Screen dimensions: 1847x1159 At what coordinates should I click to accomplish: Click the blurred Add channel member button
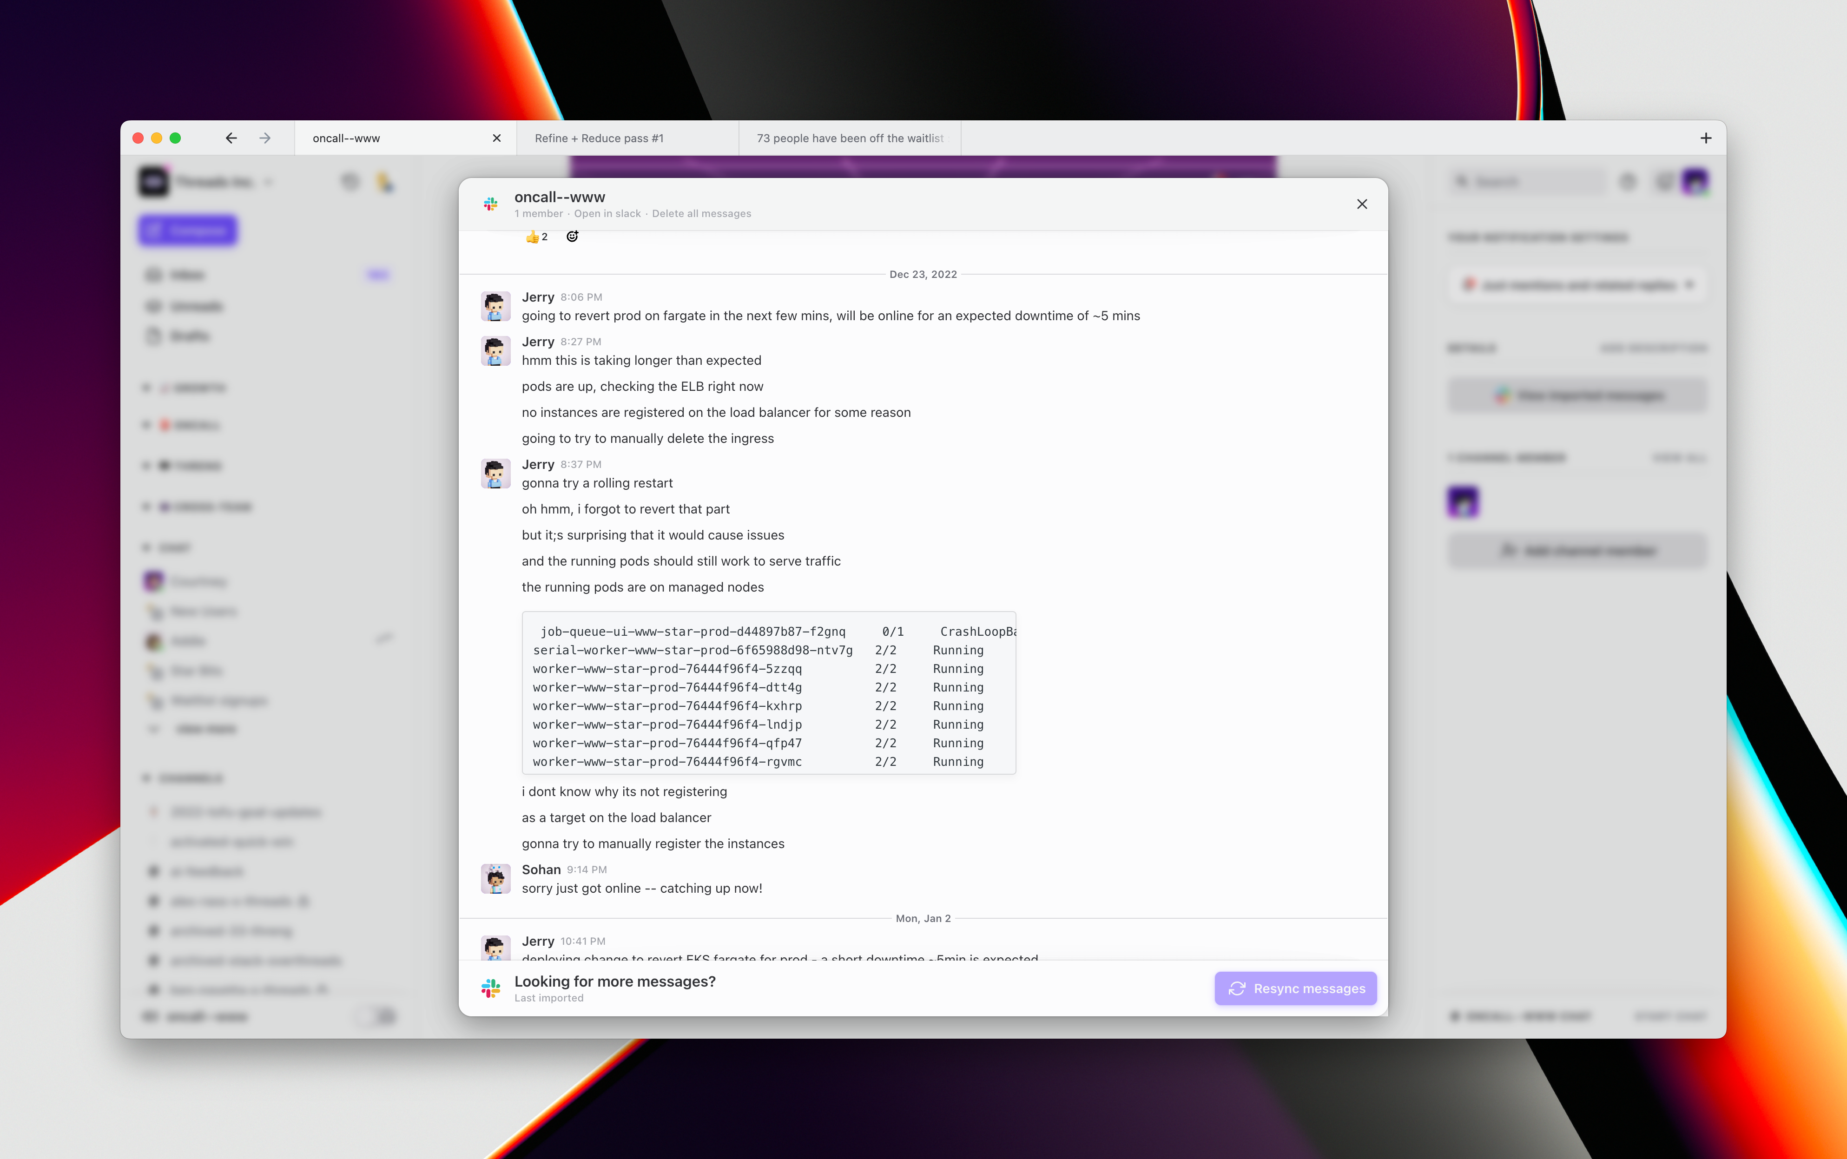tap(1578, 550)
